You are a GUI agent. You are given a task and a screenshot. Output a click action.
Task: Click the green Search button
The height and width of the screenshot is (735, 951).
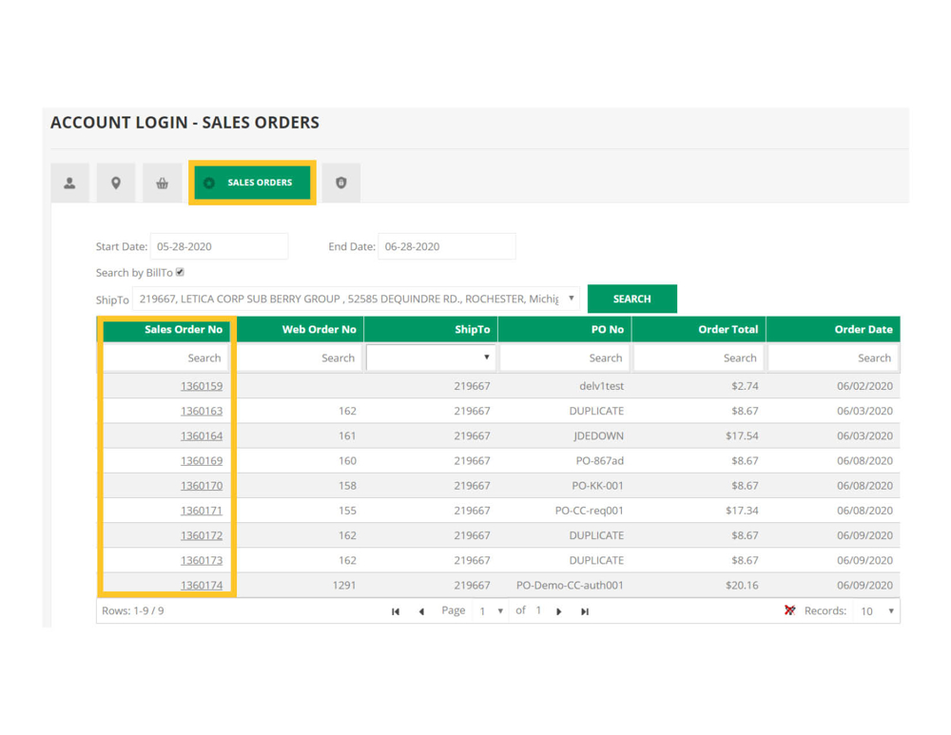[631, 299]
